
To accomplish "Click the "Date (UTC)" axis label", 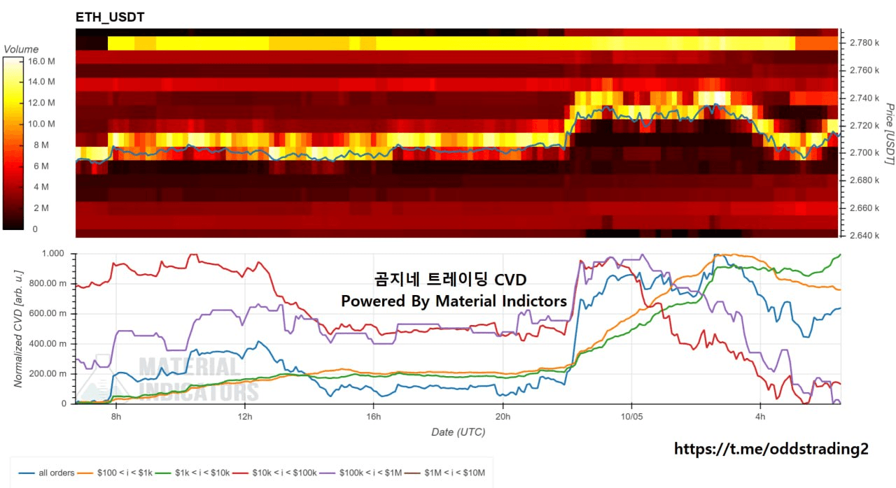I will point(458,432).
